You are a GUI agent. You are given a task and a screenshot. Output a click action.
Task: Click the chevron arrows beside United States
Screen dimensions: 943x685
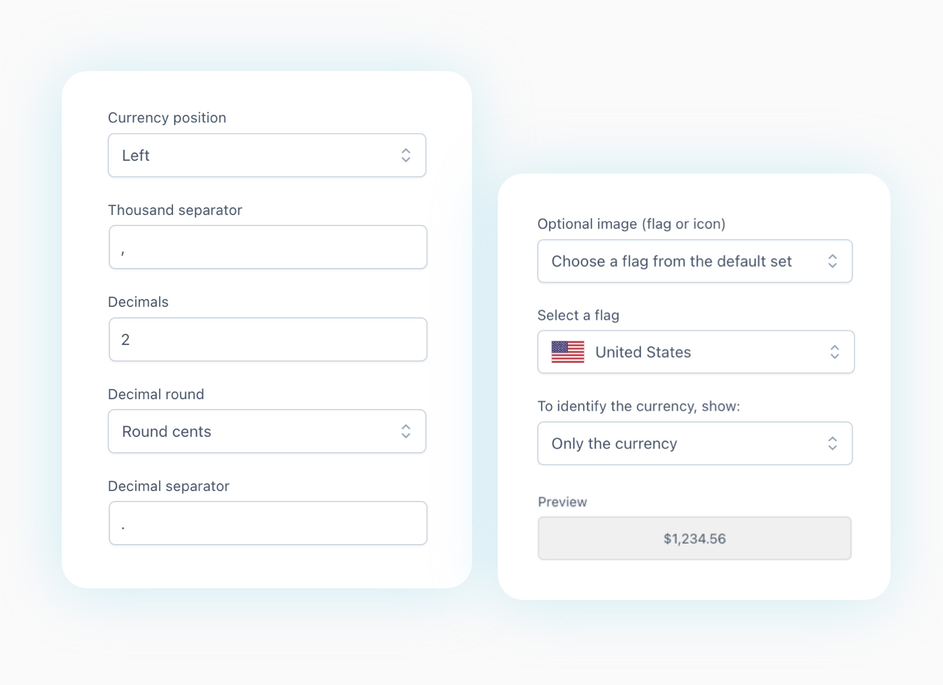835,352
